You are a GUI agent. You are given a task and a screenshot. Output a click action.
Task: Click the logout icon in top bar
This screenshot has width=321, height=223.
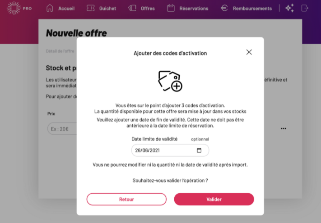pos(305,8)
